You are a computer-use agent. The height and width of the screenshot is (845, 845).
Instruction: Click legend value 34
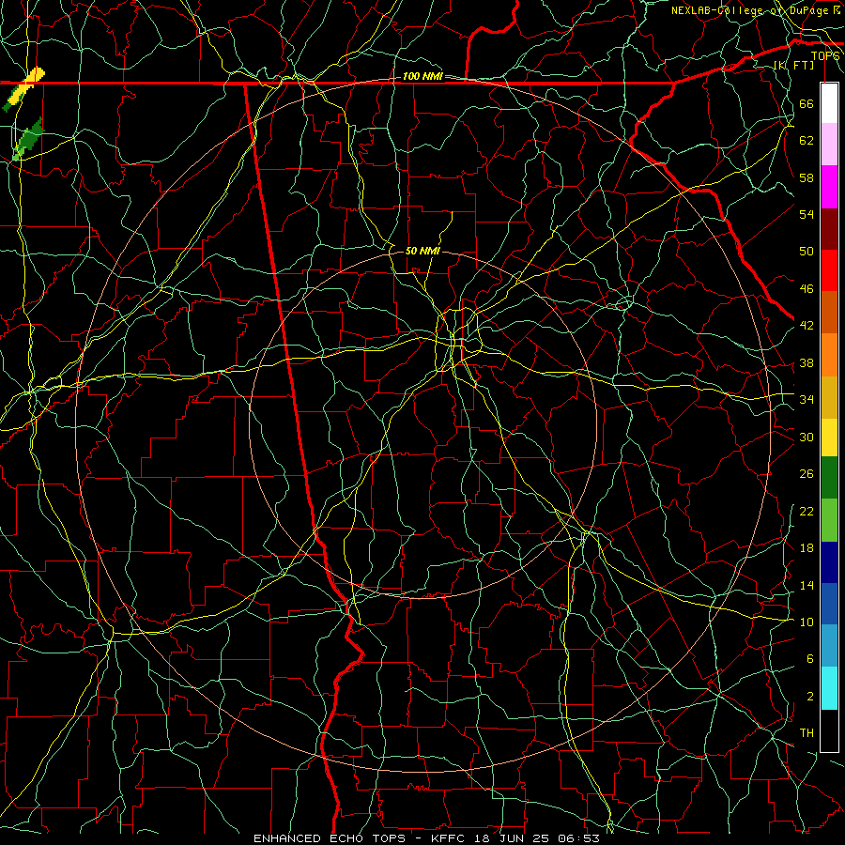coord(807,399)
